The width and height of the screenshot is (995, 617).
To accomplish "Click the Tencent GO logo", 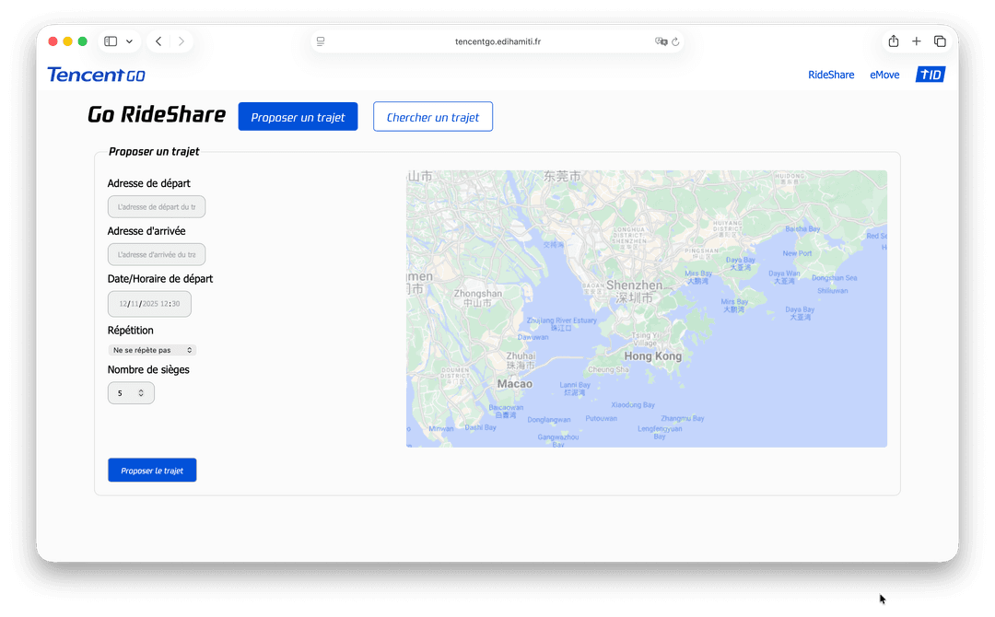I will (96, 75).
